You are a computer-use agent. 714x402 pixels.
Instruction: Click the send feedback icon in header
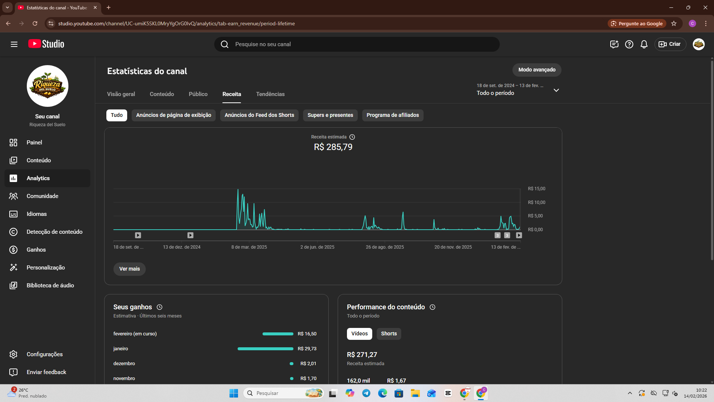coord(614,44)
